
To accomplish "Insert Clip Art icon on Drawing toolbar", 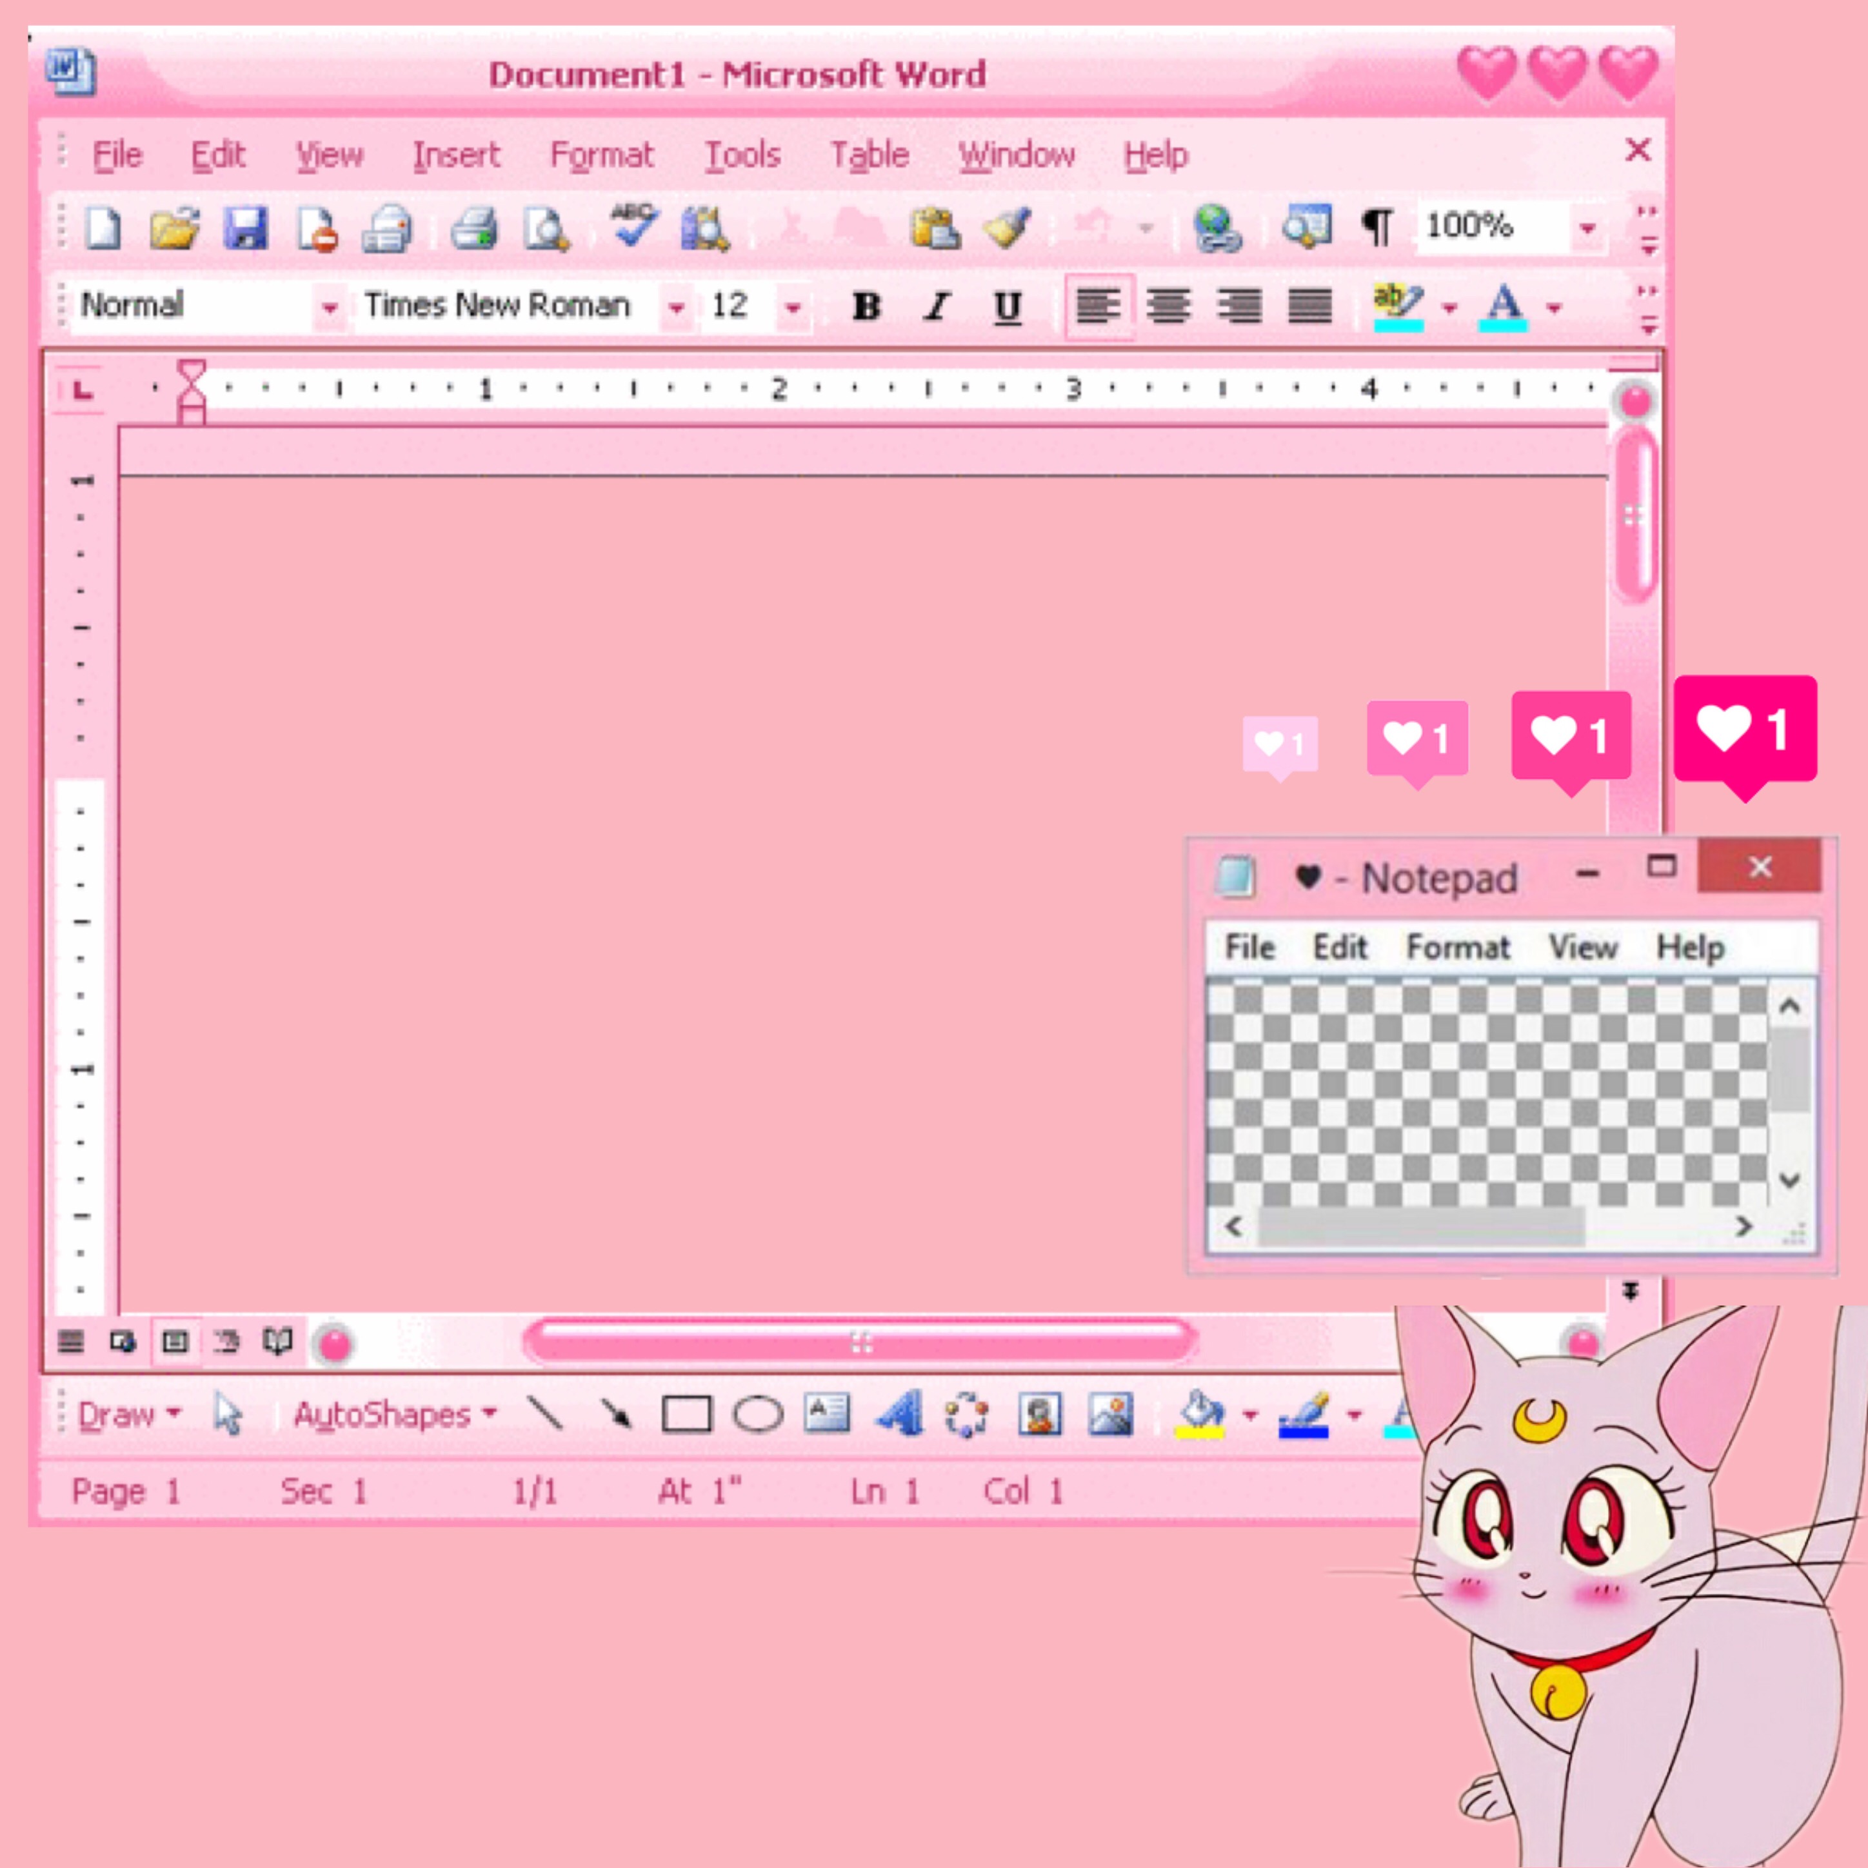I will (x=1040, y=1415).
